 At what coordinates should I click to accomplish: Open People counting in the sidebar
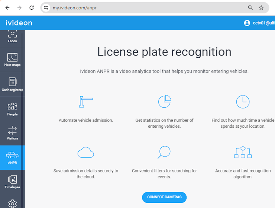pos(12,109)
